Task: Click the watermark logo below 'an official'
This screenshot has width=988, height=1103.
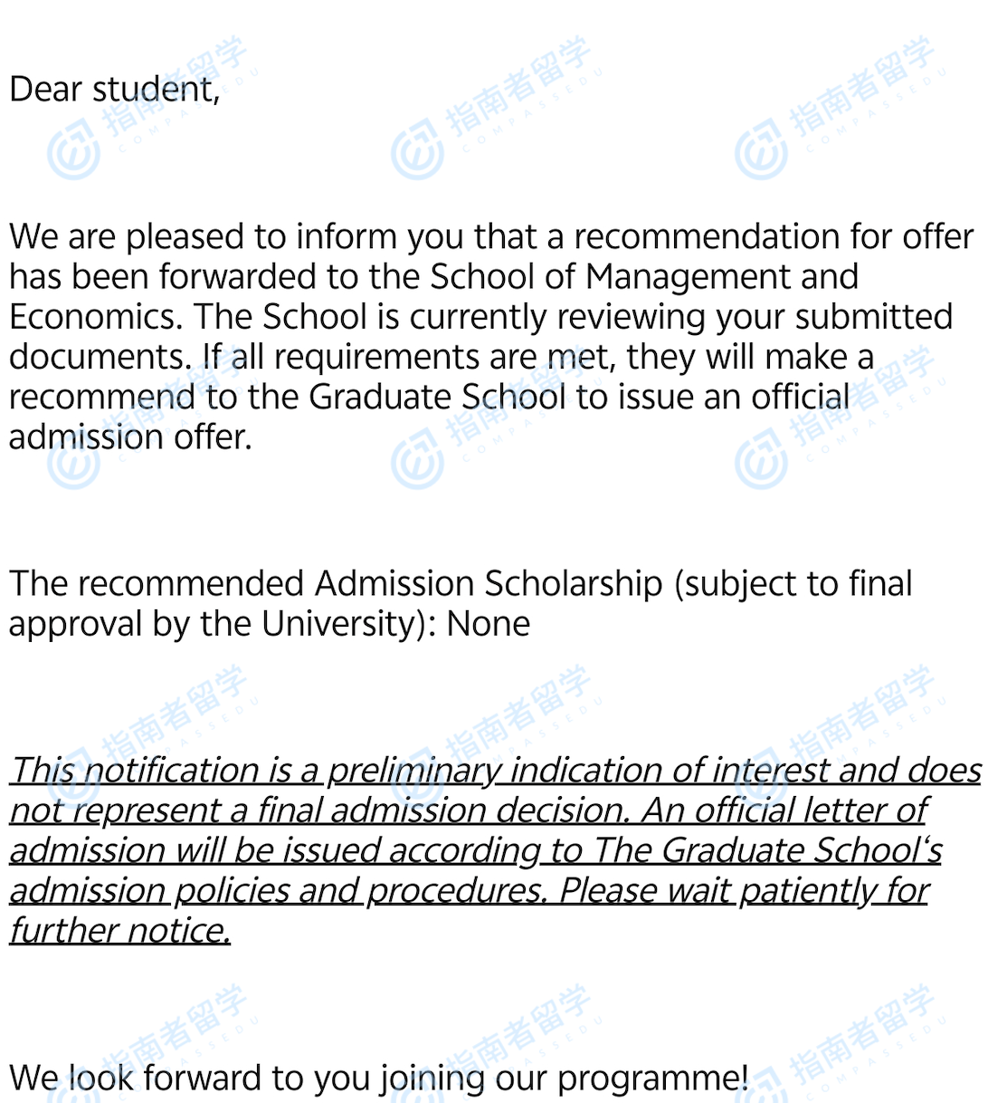Action: tap(761, 461)
